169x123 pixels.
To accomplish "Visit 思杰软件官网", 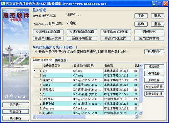I will pyautogui.click(x=149, y=39).
